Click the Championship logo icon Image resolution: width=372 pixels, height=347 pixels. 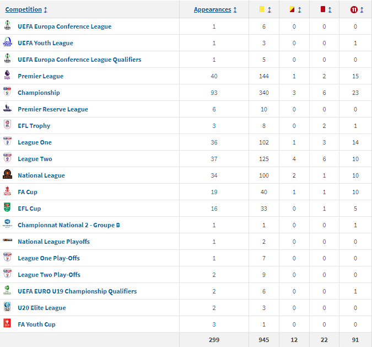coord(7,91)
